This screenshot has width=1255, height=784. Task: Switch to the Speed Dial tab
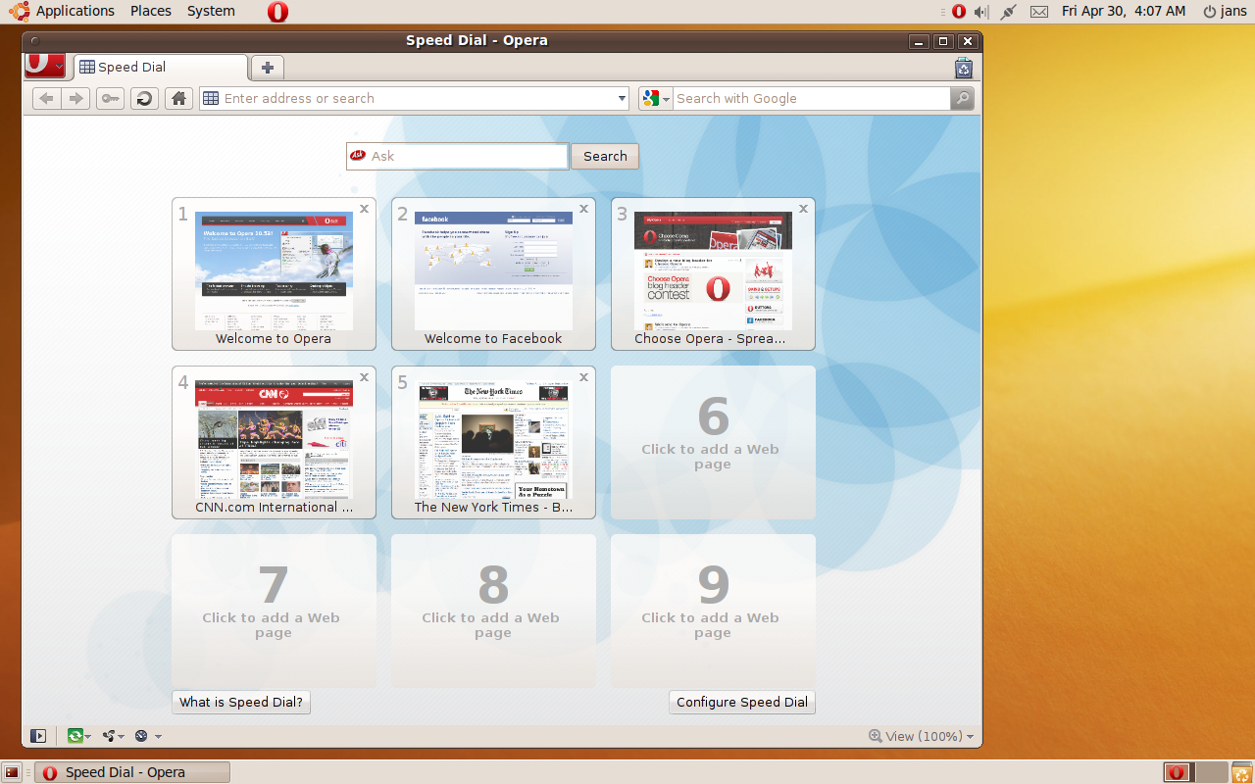161,68
